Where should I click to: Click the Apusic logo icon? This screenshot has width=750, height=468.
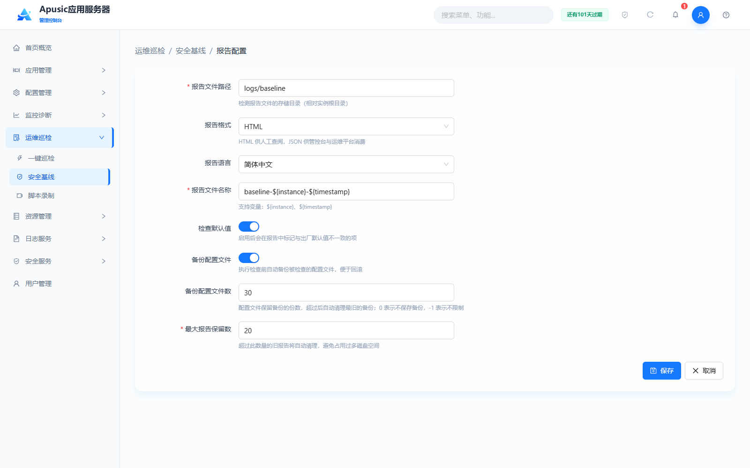click(x=24, y=15)
